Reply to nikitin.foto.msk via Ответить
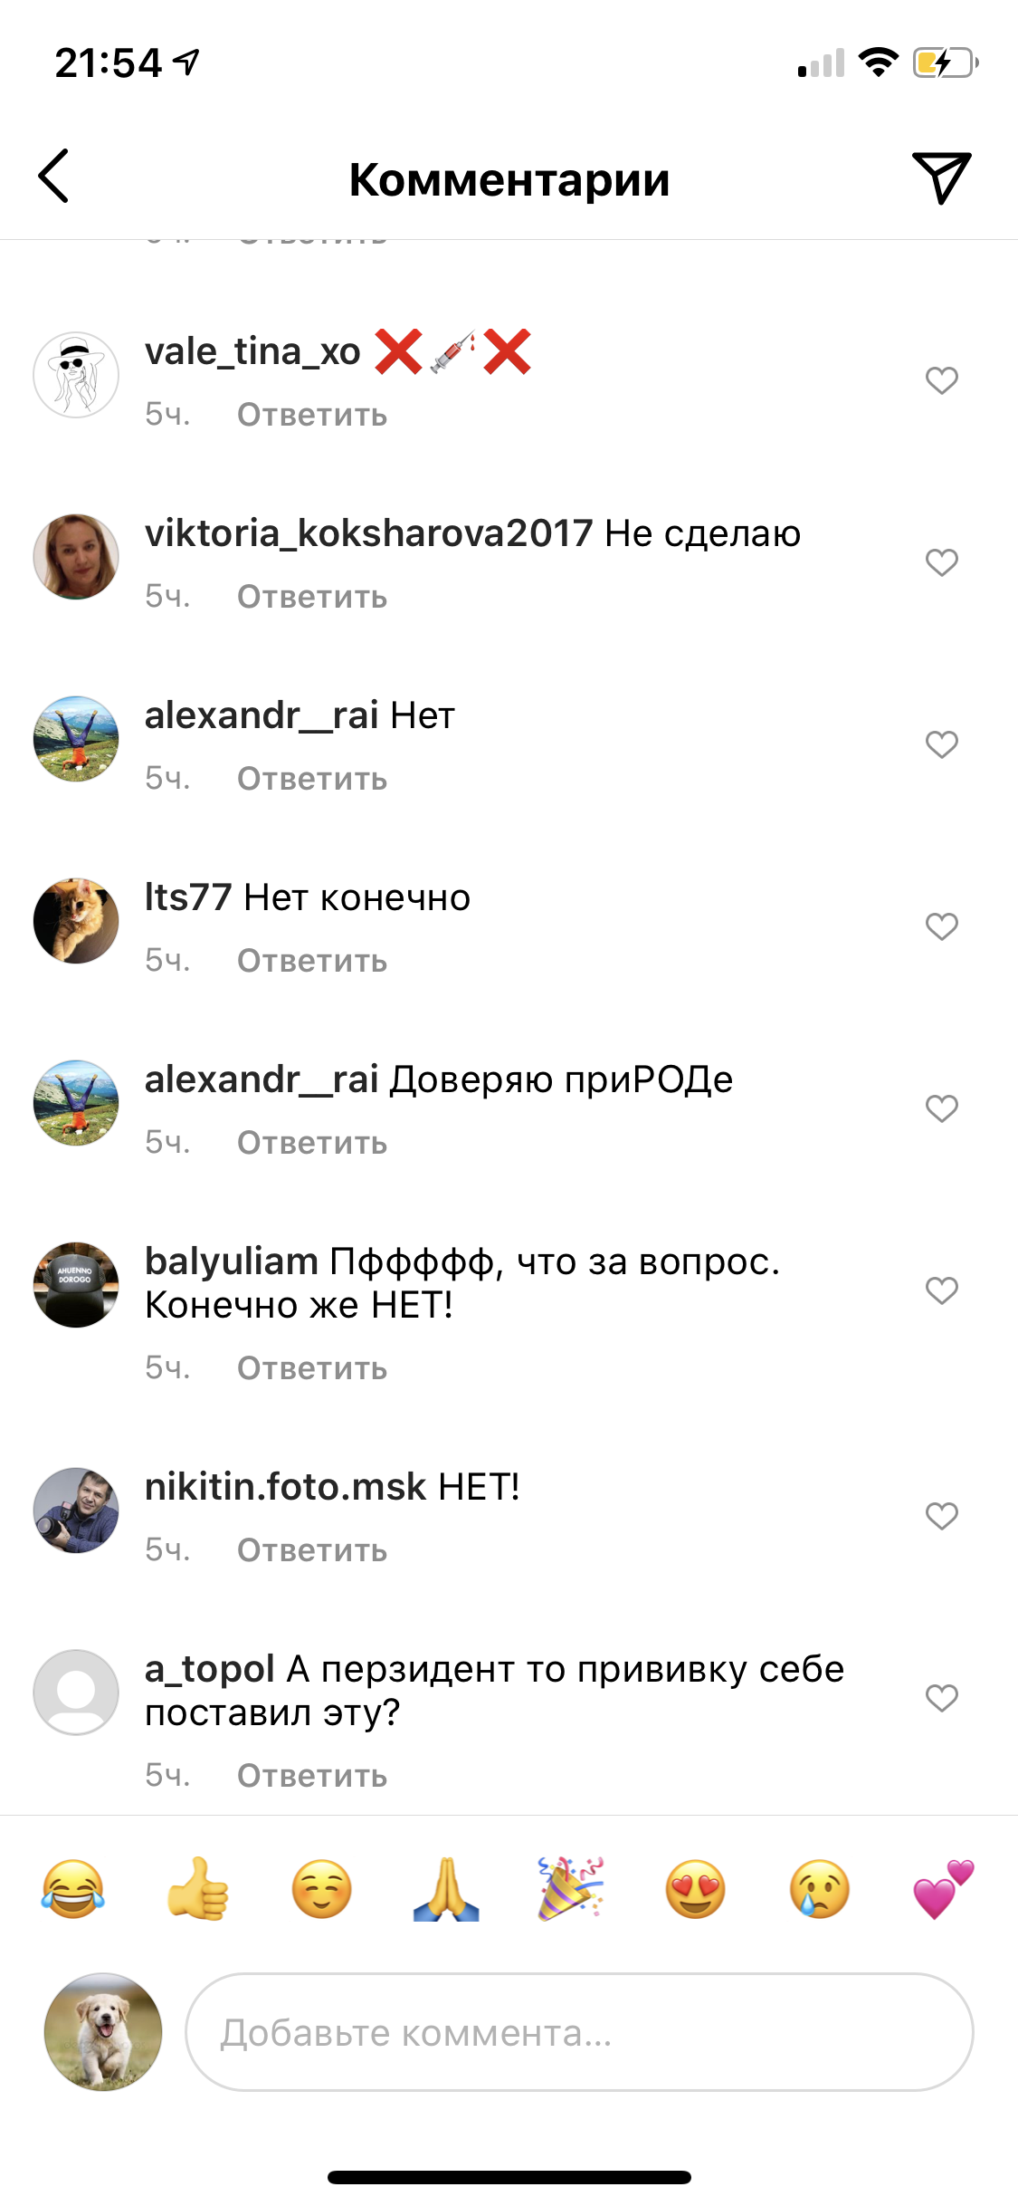The height and width of the screenshot is (2206, 1018). (312, 1550)
